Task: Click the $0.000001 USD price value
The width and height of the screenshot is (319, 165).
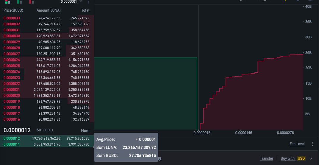Action: point(45,130)
